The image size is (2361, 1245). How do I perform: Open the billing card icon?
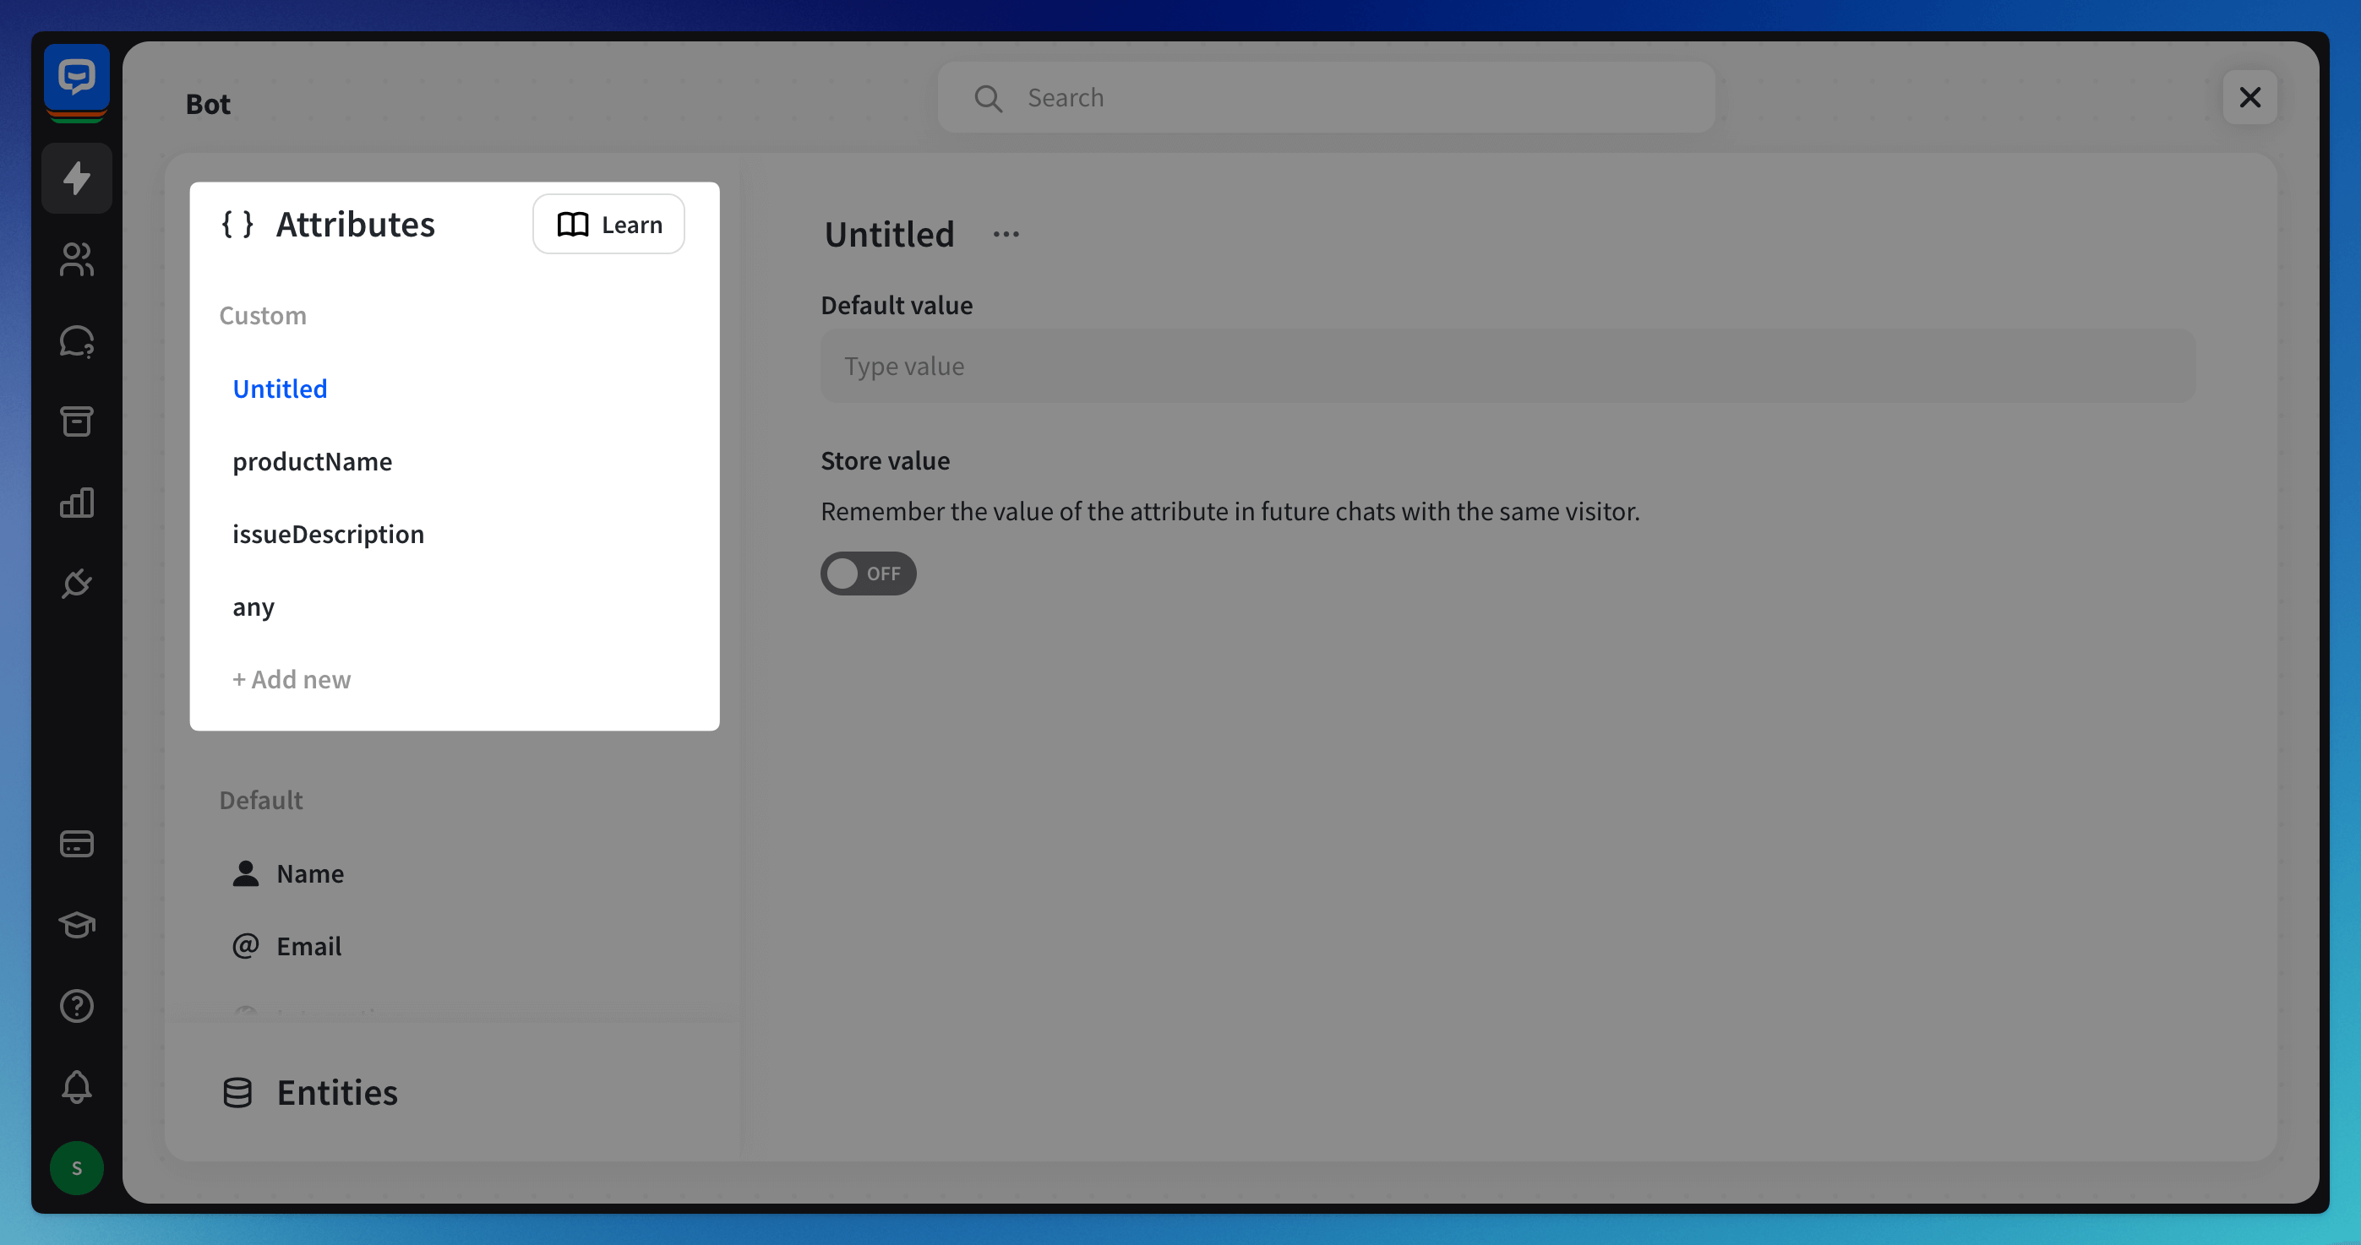point(76,843)
